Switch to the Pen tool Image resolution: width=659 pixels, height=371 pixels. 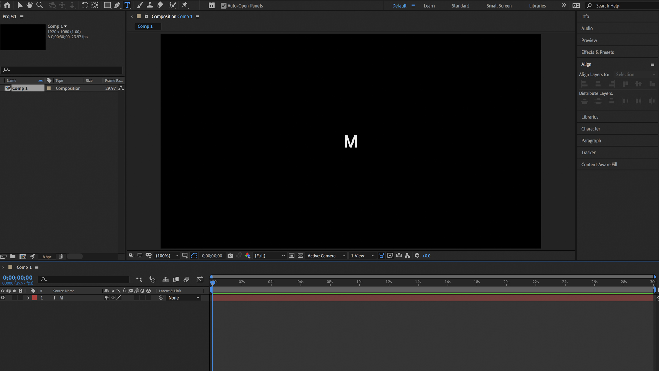click(117, 5)
